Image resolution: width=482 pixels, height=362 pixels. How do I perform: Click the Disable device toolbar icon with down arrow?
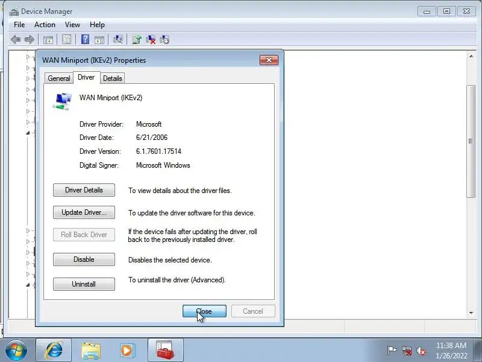tap(164, 39)
